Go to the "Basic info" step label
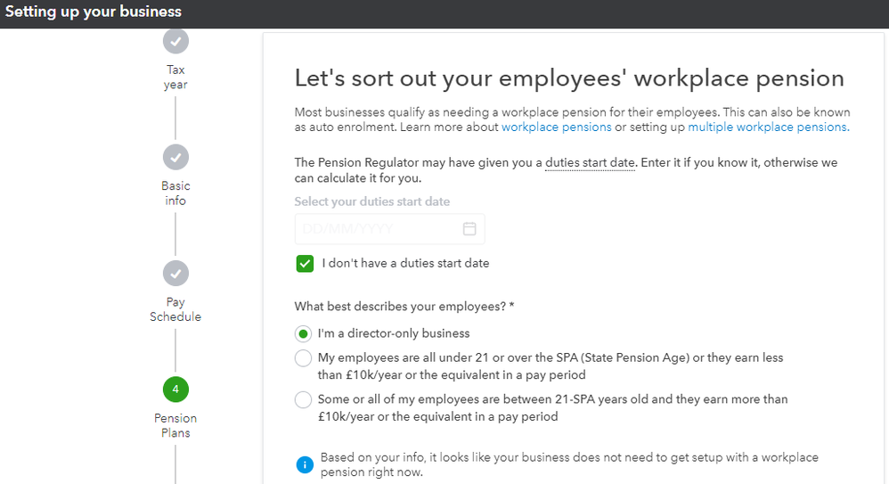Viewport: 889px width, 484px height. tap(175, 193)
